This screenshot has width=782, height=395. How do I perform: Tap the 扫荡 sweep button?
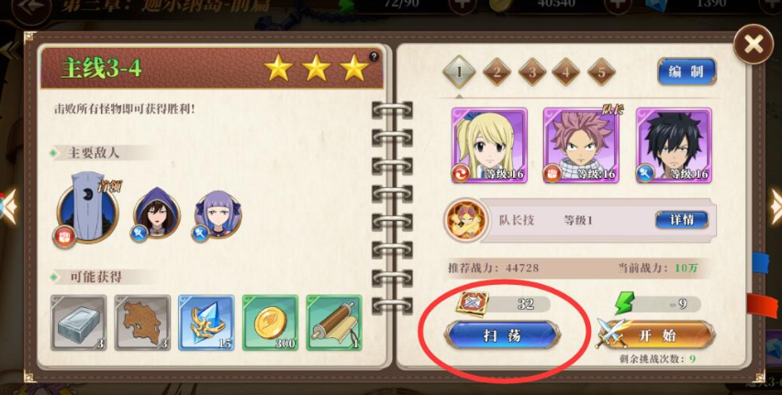pos(502,335)
